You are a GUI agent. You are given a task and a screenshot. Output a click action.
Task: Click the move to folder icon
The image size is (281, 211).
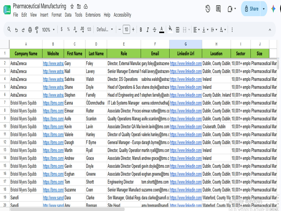coord(79,7)
